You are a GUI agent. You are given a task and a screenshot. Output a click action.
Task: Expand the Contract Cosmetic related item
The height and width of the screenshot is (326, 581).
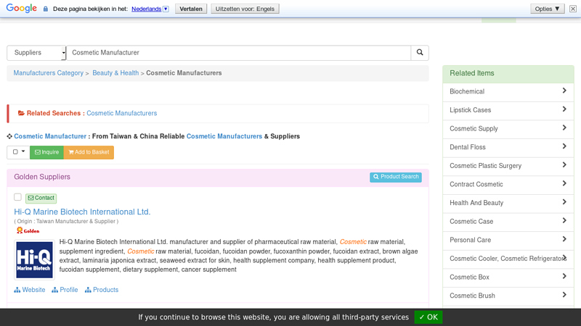[x=508, y=185]
